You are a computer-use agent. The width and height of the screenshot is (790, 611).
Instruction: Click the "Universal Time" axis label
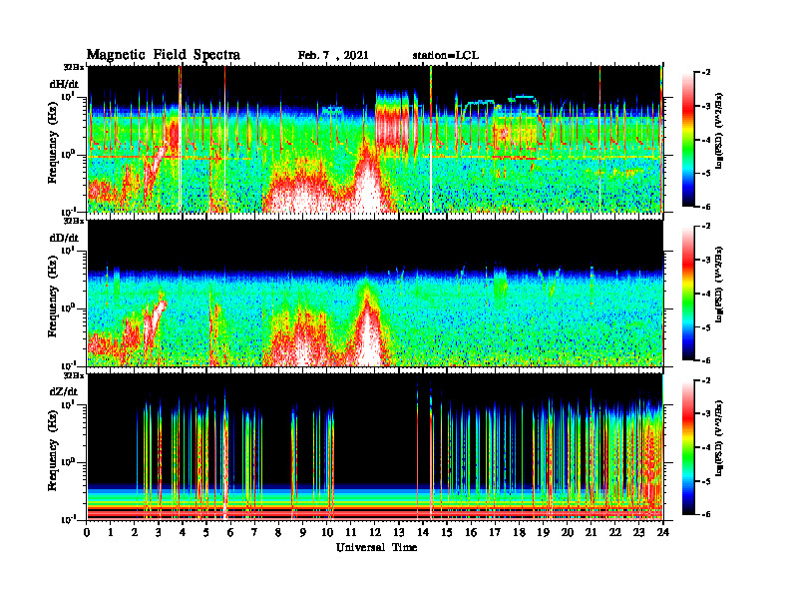(x=376, y=547)
